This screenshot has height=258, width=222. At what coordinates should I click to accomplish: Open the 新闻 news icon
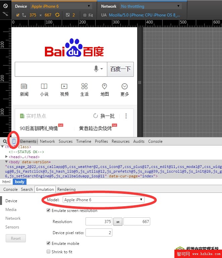click(x=24, y=86)
